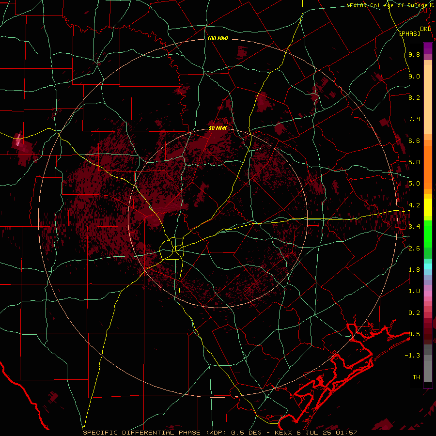Select the 9.0 scale value

pos(414,76)
